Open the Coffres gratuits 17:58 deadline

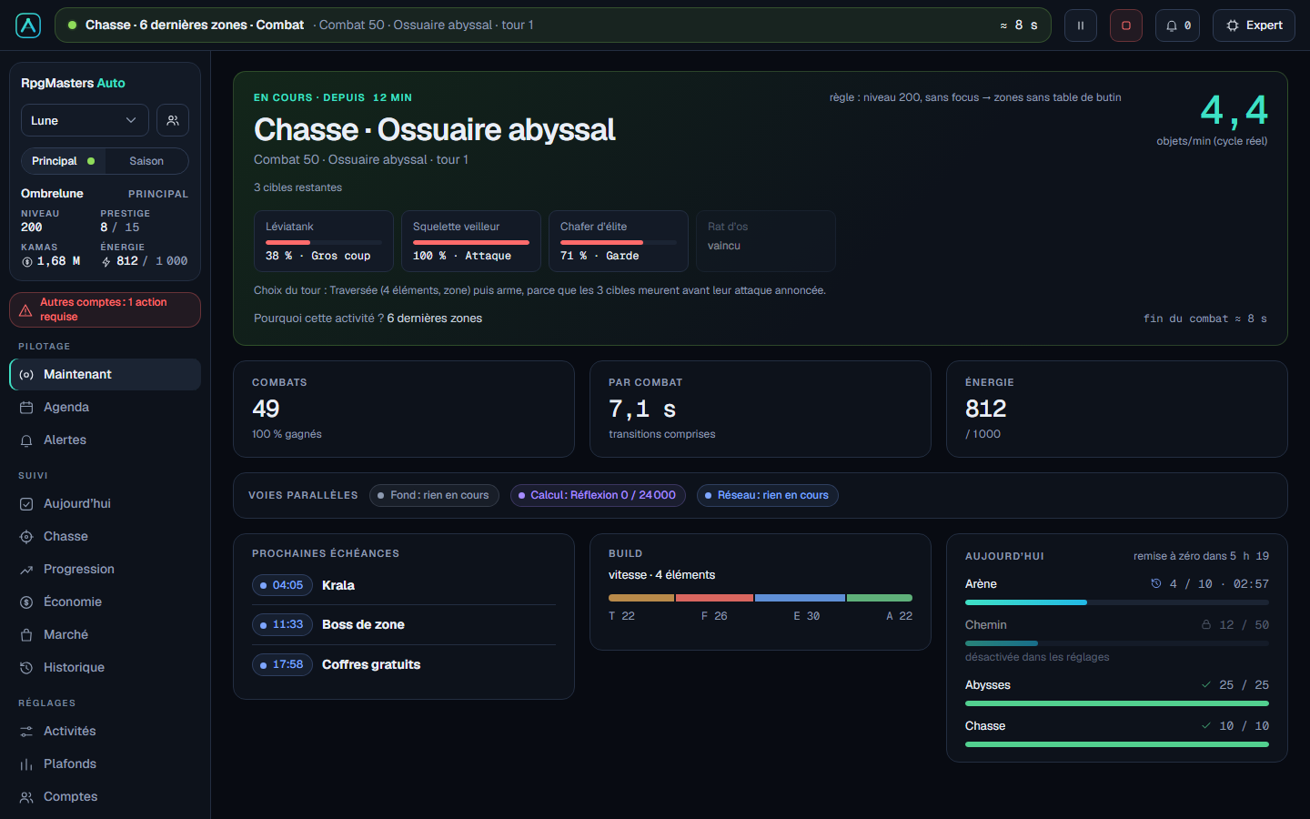(404, 664)
